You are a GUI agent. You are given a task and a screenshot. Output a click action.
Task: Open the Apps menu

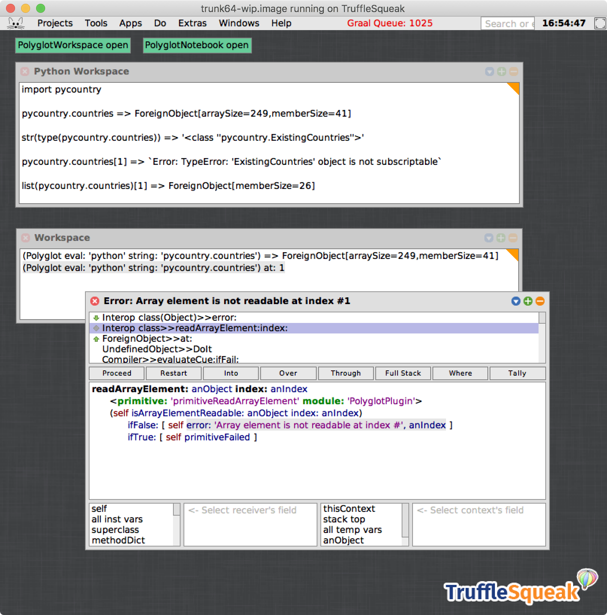[x=131, y=23]
